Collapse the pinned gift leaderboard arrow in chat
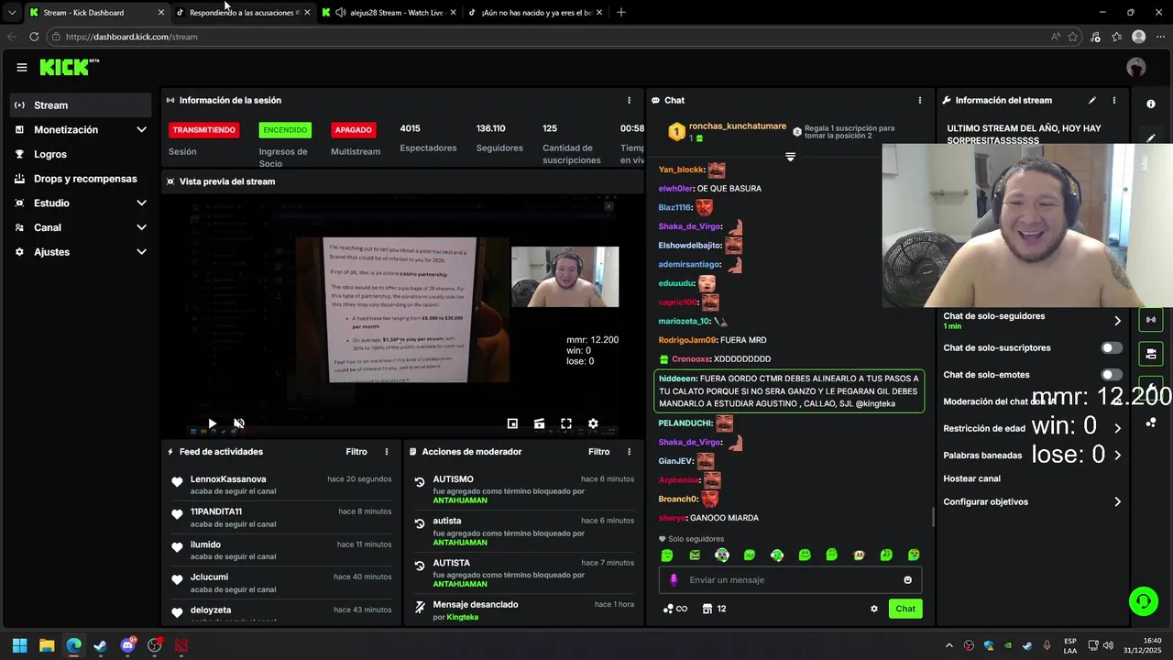 (x=790, y=157)
